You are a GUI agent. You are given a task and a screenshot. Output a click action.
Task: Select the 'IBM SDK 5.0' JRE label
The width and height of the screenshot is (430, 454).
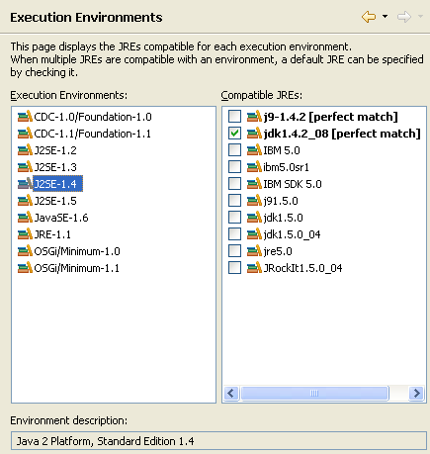coord(293,184)
